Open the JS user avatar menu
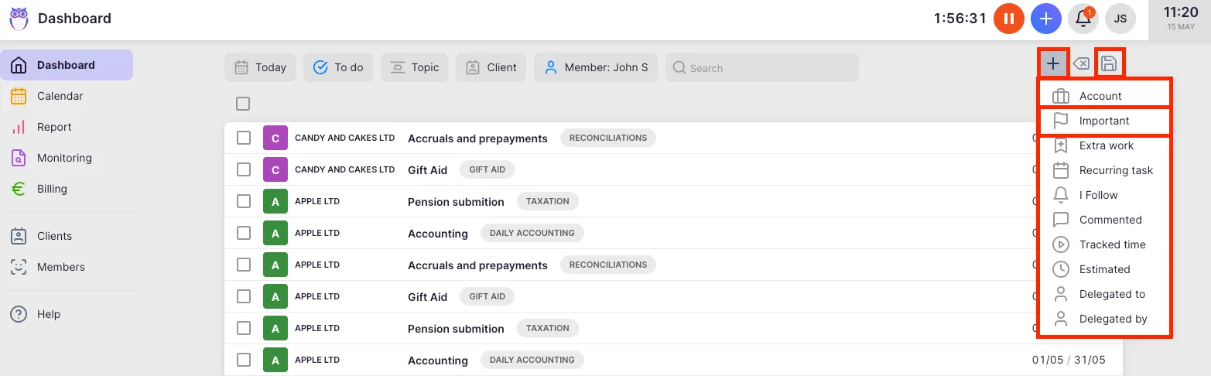This screenshot has width=1211, height=376. [x=1120, y=19]
